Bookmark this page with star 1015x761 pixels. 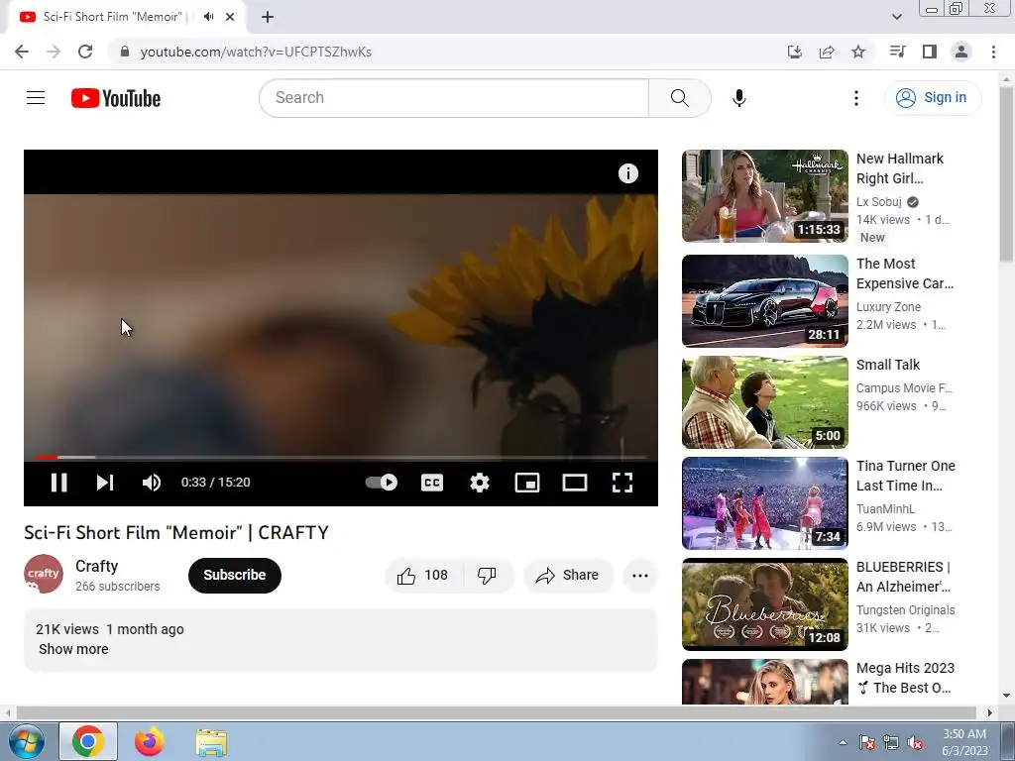858,52
